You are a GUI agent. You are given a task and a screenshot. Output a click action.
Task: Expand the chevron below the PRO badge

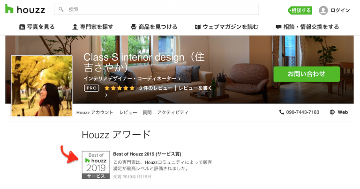click(x=106, y=95)
